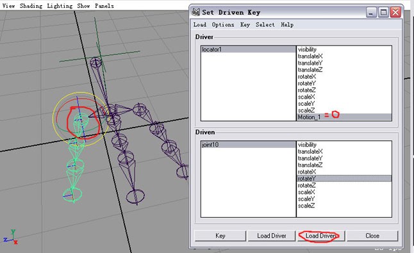
Task: Open the Key menu in Set Driven Key
Action: [x=245, y=25]
